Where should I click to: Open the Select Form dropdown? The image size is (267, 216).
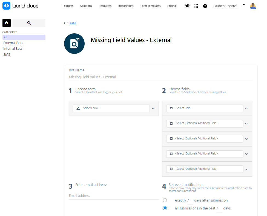tap(111, 108)
